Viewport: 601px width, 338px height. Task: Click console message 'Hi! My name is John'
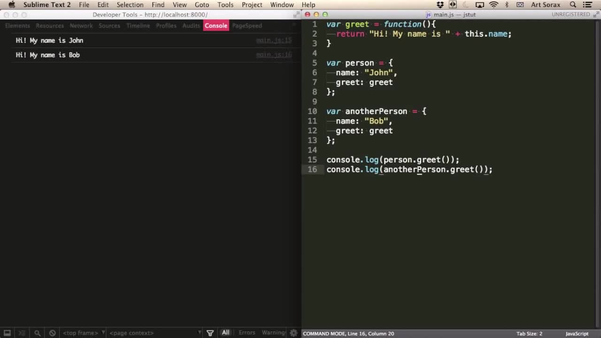pos(49,40)
